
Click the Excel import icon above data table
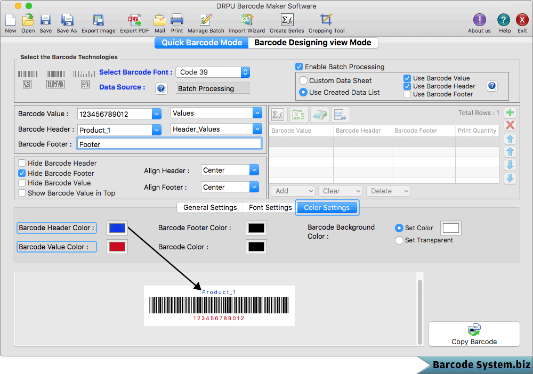[x=298, y=115]
